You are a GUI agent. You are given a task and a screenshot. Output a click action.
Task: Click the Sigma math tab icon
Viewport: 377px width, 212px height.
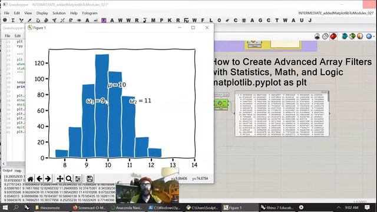13,21
